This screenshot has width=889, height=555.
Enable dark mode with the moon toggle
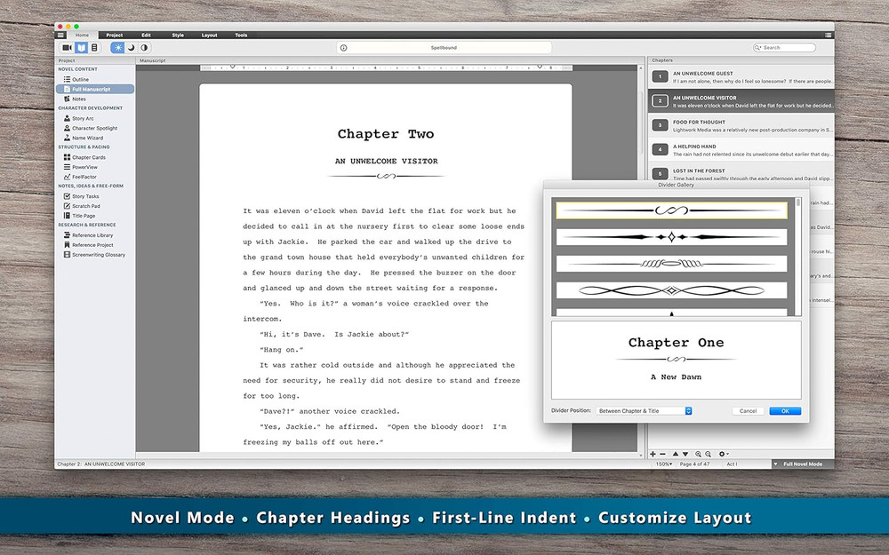click(132, 47)
